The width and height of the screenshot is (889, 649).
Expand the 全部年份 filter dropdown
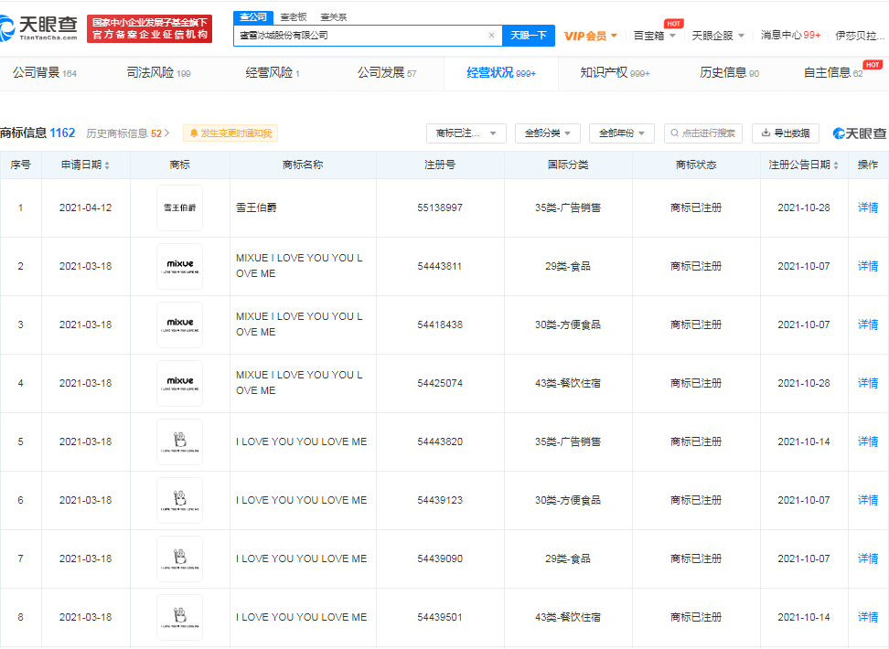[x=621, y=133]
